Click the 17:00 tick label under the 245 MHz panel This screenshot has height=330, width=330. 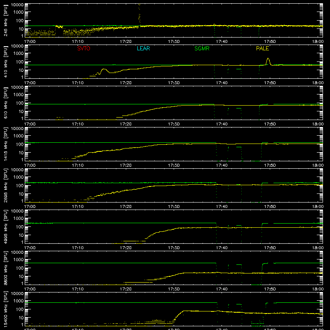tap(30, 42)
